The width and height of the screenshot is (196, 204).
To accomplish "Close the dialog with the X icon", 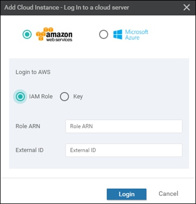I will [186, 8].
